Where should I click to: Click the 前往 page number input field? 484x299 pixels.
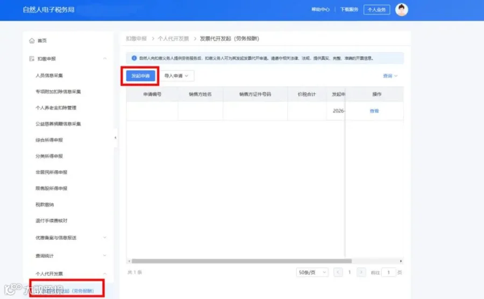pos(389,273)
